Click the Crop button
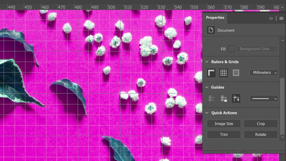Viewport: 286px width, 161px height. pos(261,124)
